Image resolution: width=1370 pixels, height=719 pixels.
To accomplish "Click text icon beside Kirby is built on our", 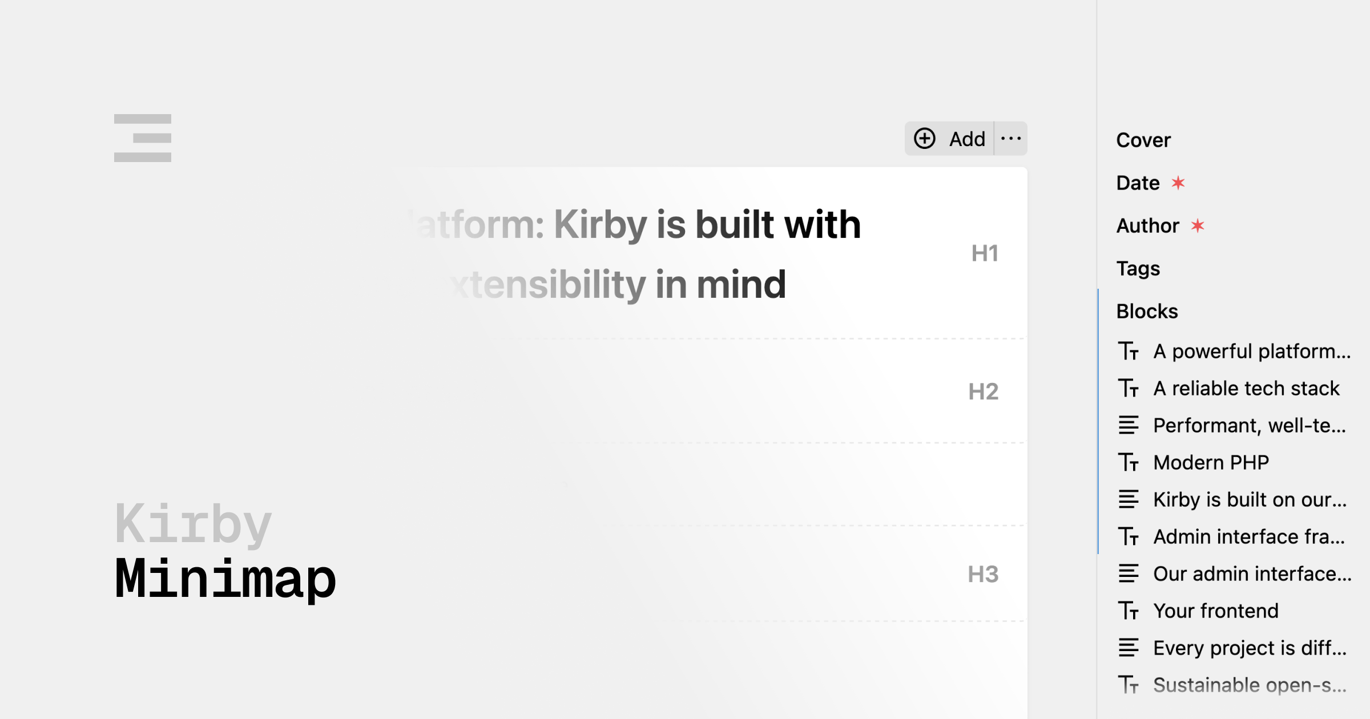I will click(x=1129, y=499).
